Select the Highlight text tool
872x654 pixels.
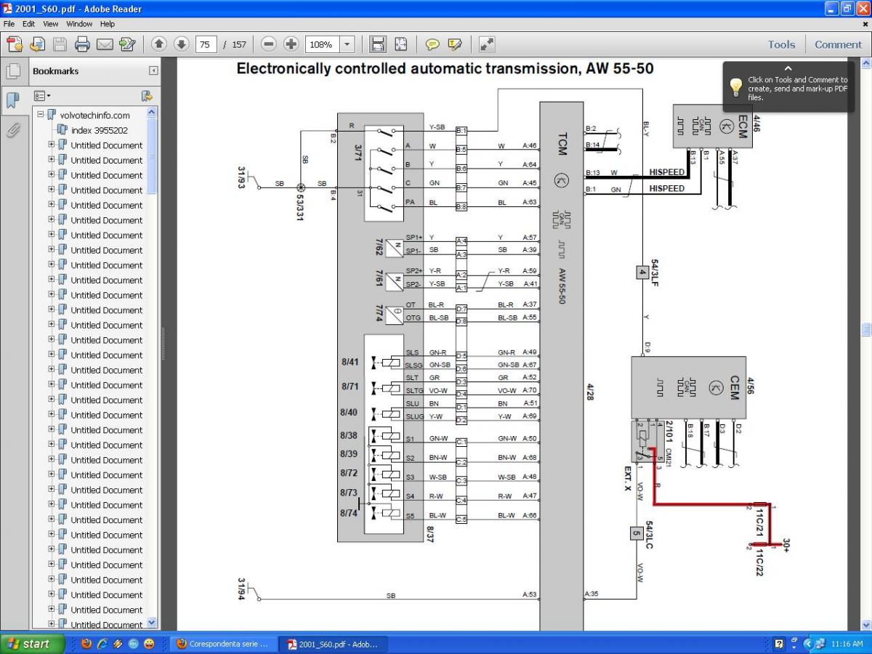click(x=455, y=44)
